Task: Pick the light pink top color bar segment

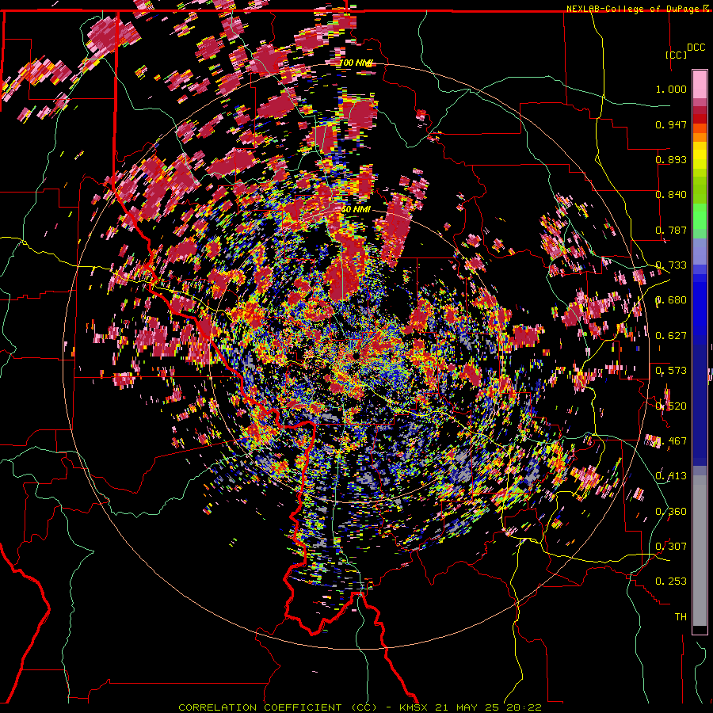Action: tap(700, 85)
